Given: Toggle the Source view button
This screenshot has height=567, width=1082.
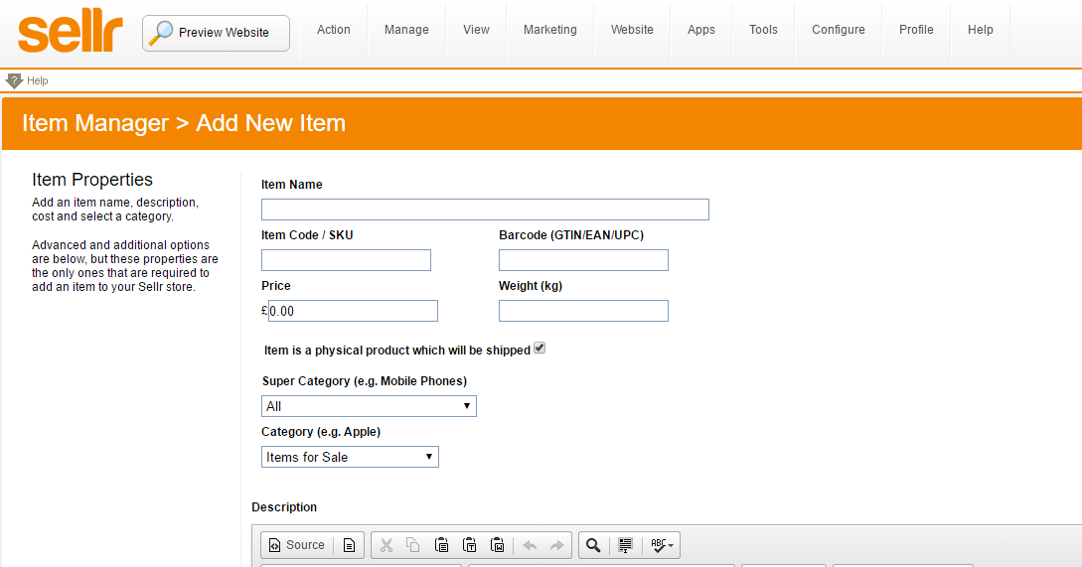Looking at the screenshot, I should 296,545.
